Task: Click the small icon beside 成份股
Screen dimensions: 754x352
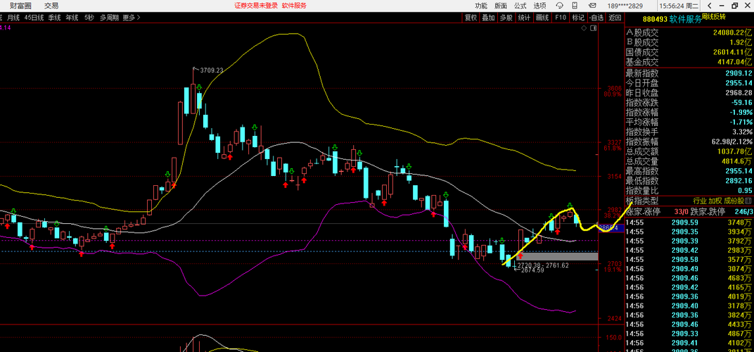Action: pos(748,201)
